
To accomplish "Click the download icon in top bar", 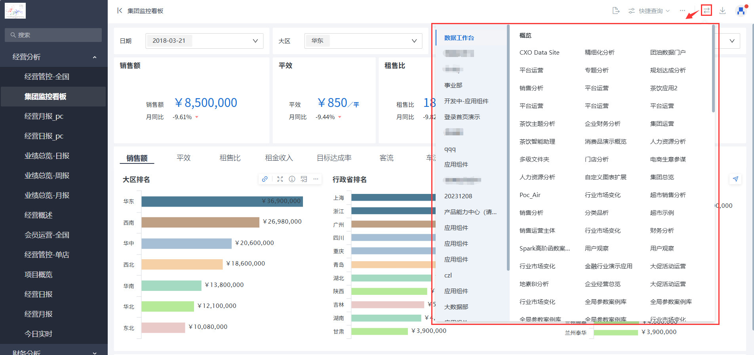I will tap(722, 11).
